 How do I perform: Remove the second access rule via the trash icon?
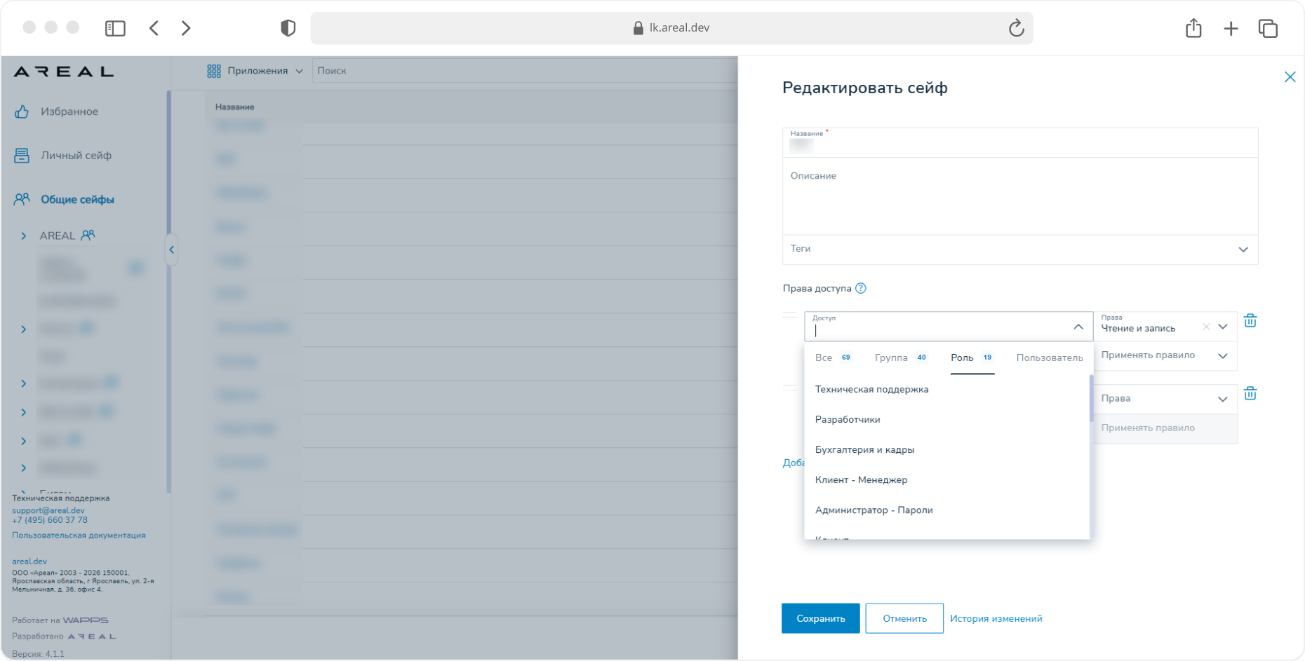pos(1250,393)
